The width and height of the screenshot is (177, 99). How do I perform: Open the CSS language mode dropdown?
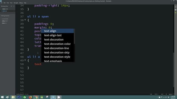[162, 94]
